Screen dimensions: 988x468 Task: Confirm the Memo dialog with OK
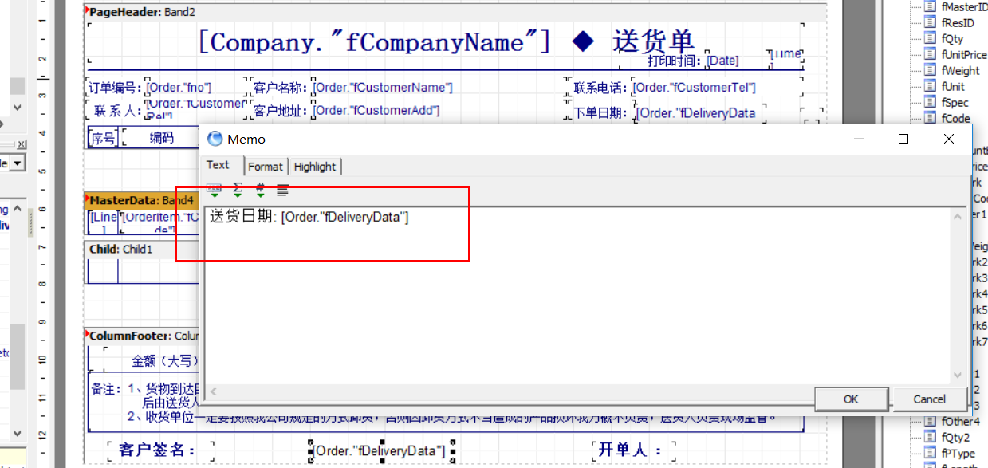(851, 399)
